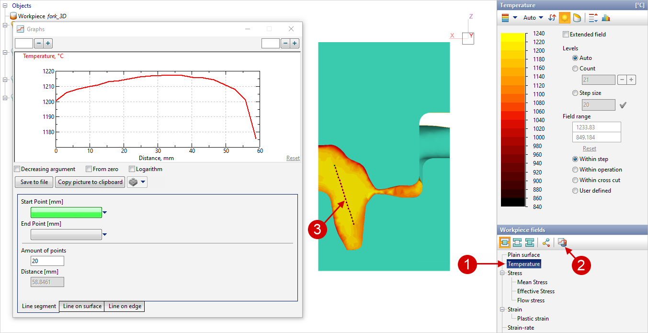Enable the Extended field checkbox
The height and width of the screenshot is (333, 648).
tap(566, 34)
